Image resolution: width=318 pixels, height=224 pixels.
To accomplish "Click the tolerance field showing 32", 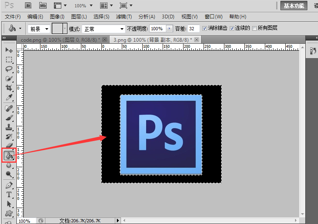I will (x=193, y=29).
